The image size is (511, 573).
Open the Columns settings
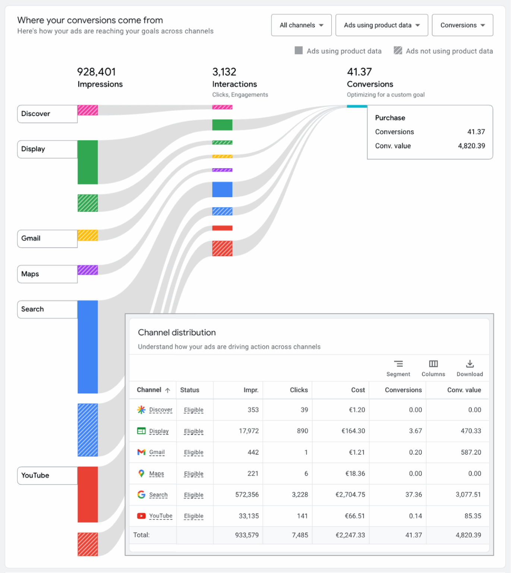[433, 367]
